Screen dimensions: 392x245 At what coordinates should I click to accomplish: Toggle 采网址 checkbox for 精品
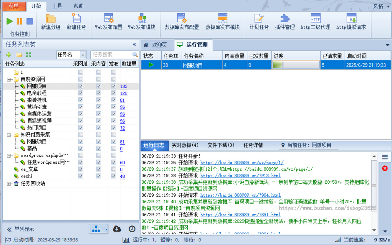pyautogui.click(x=81, y=148)
